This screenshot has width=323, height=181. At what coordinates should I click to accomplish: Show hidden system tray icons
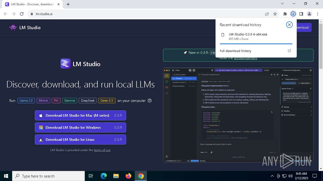(x=272, y=176)
